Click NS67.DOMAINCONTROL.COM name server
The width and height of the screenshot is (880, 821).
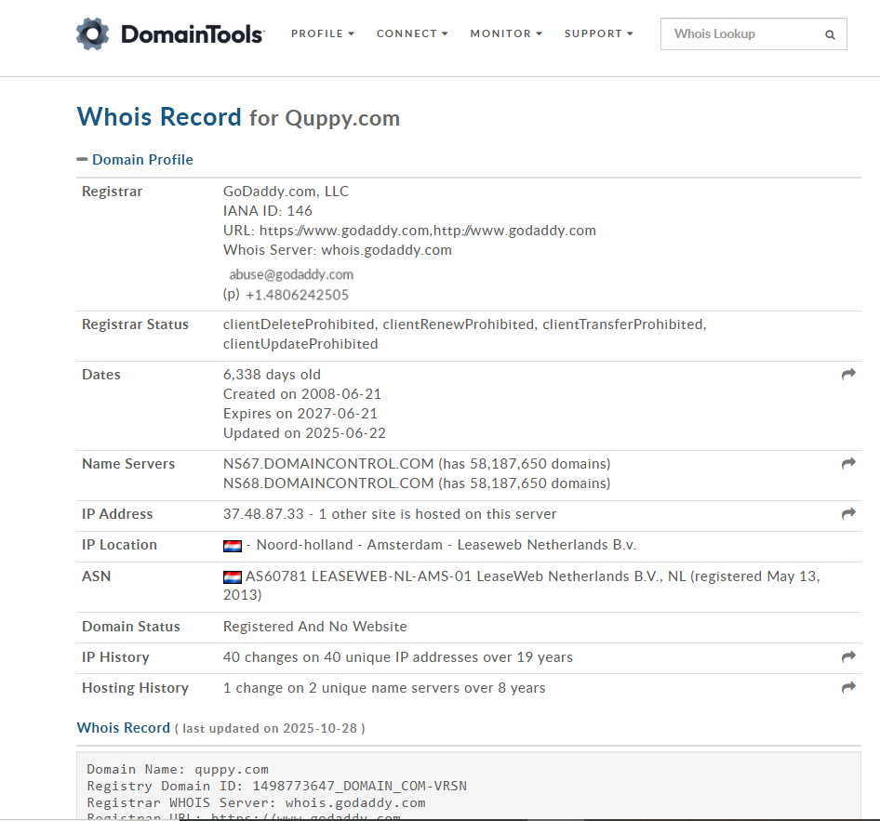(328, 464)
